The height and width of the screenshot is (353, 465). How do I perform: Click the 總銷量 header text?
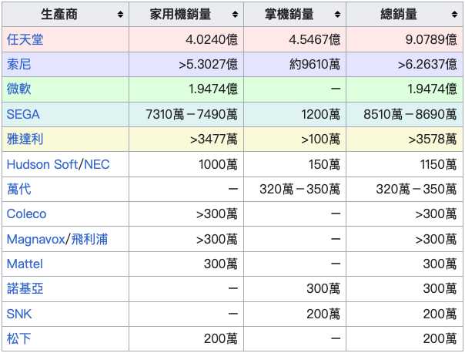(399, 14)
